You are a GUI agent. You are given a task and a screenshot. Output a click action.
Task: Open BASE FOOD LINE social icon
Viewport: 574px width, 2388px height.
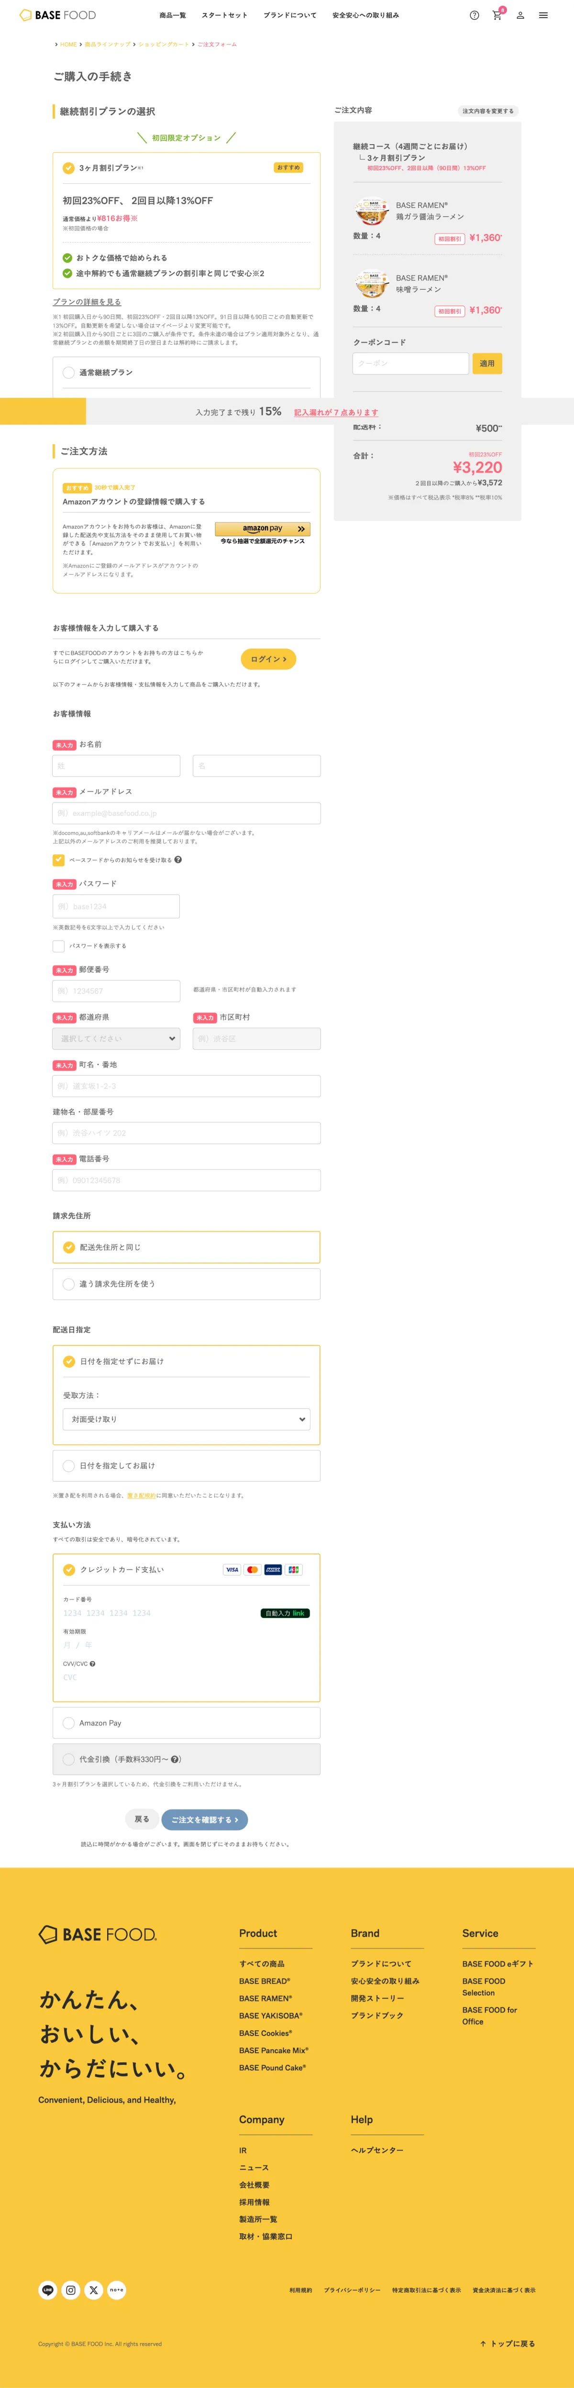[x=47, y=2290]
